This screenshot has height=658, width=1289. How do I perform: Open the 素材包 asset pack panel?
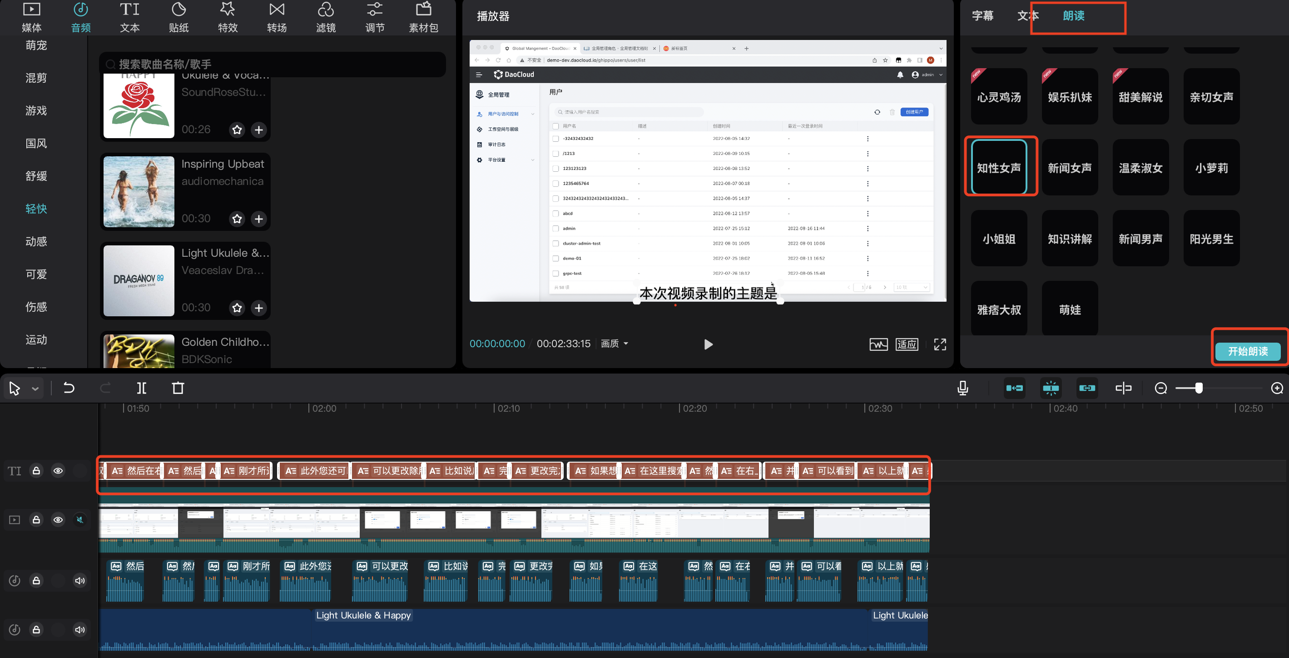(x=423, y=17)
